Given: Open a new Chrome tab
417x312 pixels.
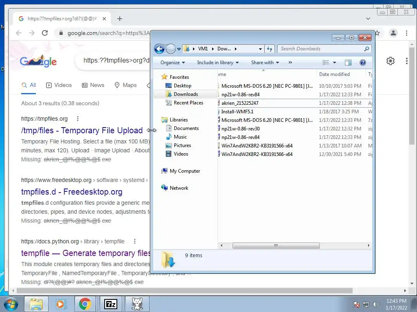Looking at the screenshot, I should pyautogui.click(x=120, y=19).
